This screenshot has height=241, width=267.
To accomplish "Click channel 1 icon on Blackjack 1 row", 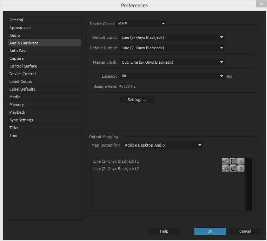I will (241, 161).
